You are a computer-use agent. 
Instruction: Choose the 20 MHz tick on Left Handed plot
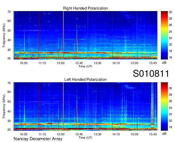(x=9, y=130)
